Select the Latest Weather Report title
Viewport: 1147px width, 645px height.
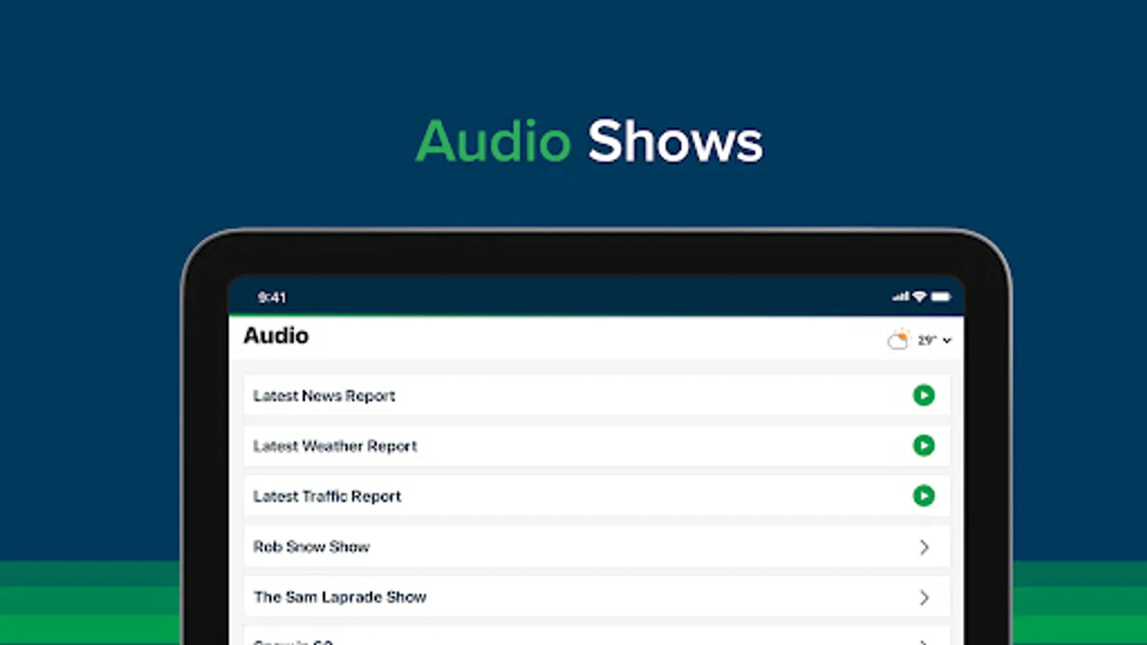pos(335,446)
